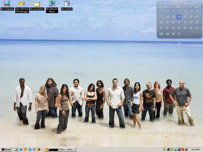203x152 pixels.
Task: Select the highlighted date 10 on the calendar
Action: tap(179, 17)
